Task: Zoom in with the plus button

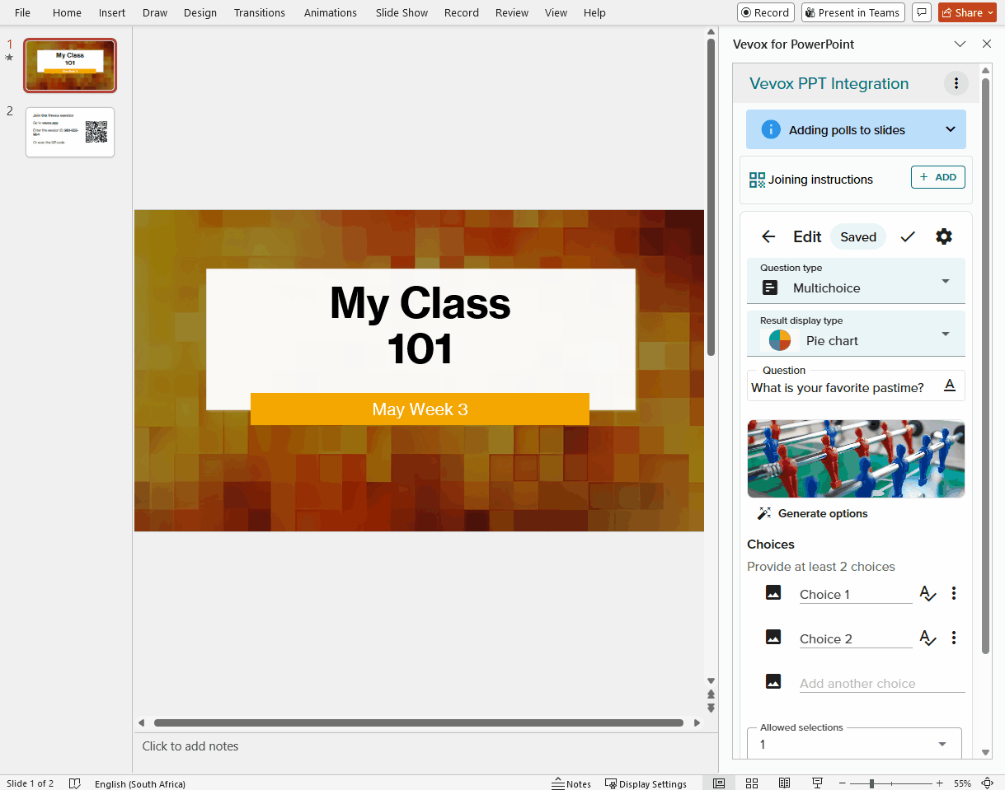Action: point(939,783)
